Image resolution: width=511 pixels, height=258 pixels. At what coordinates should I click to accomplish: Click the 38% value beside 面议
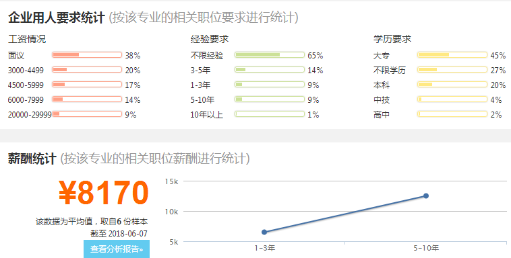[133, 56]
